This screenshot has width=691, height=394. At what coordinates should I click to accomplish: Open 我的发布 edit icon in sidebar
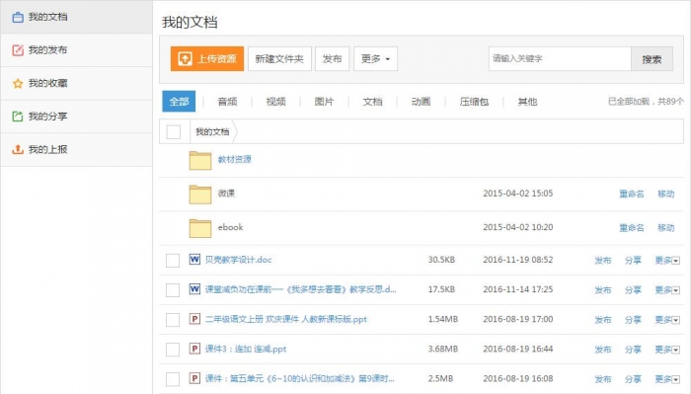click(x=18, y=50)
